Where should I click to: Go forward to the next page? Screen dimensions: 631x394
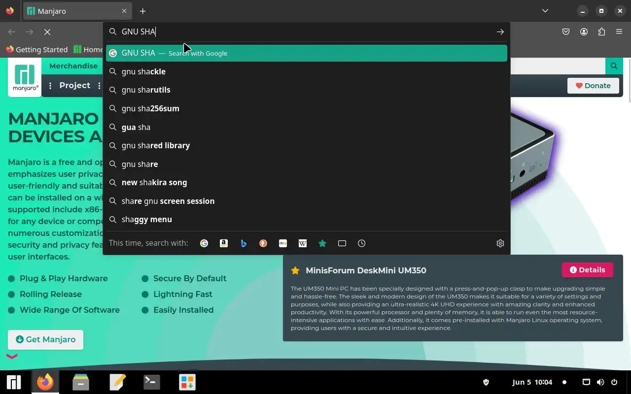coord(30,32)
